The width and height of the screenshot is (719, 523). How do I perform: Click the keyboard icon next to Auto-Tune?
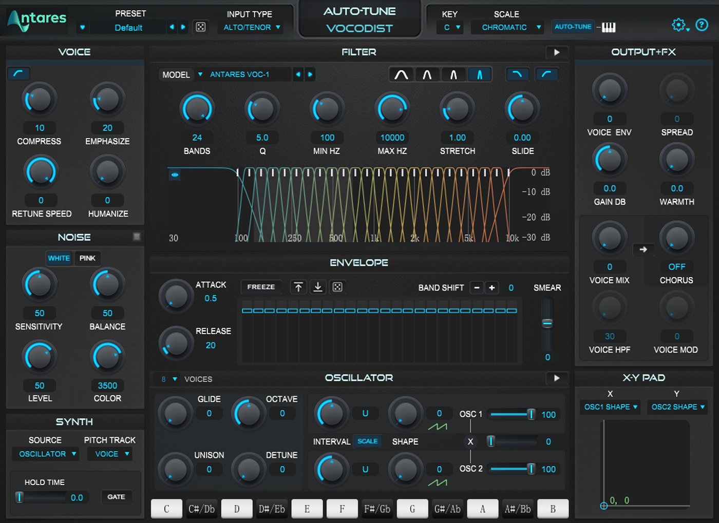coord(609,27)
